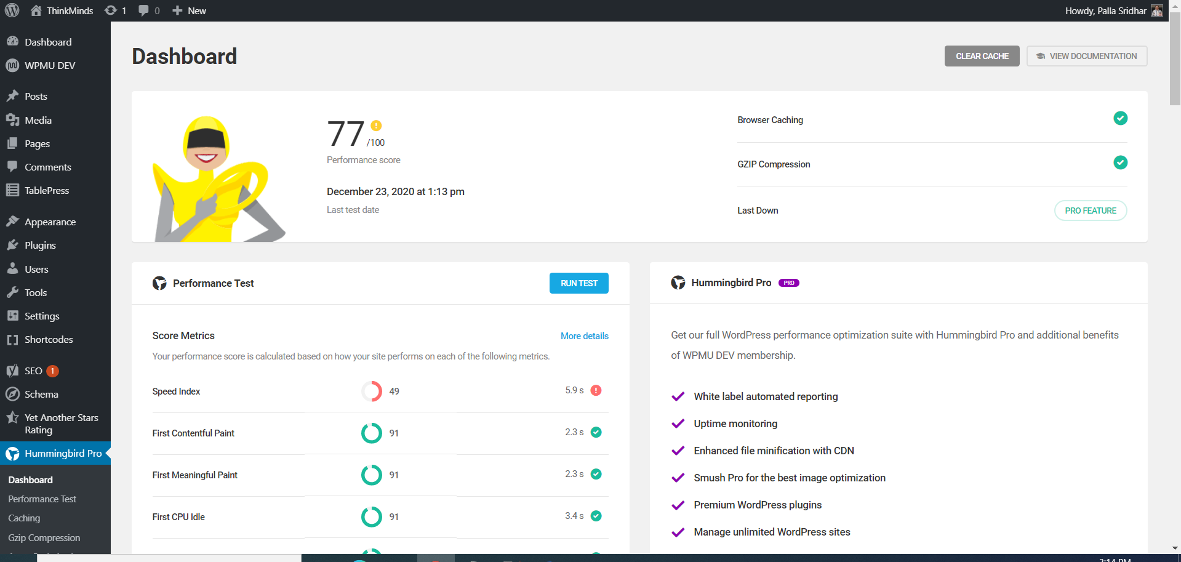
Task: Click Last Down label
Action: pyautogui.click(x=758, y=211)
